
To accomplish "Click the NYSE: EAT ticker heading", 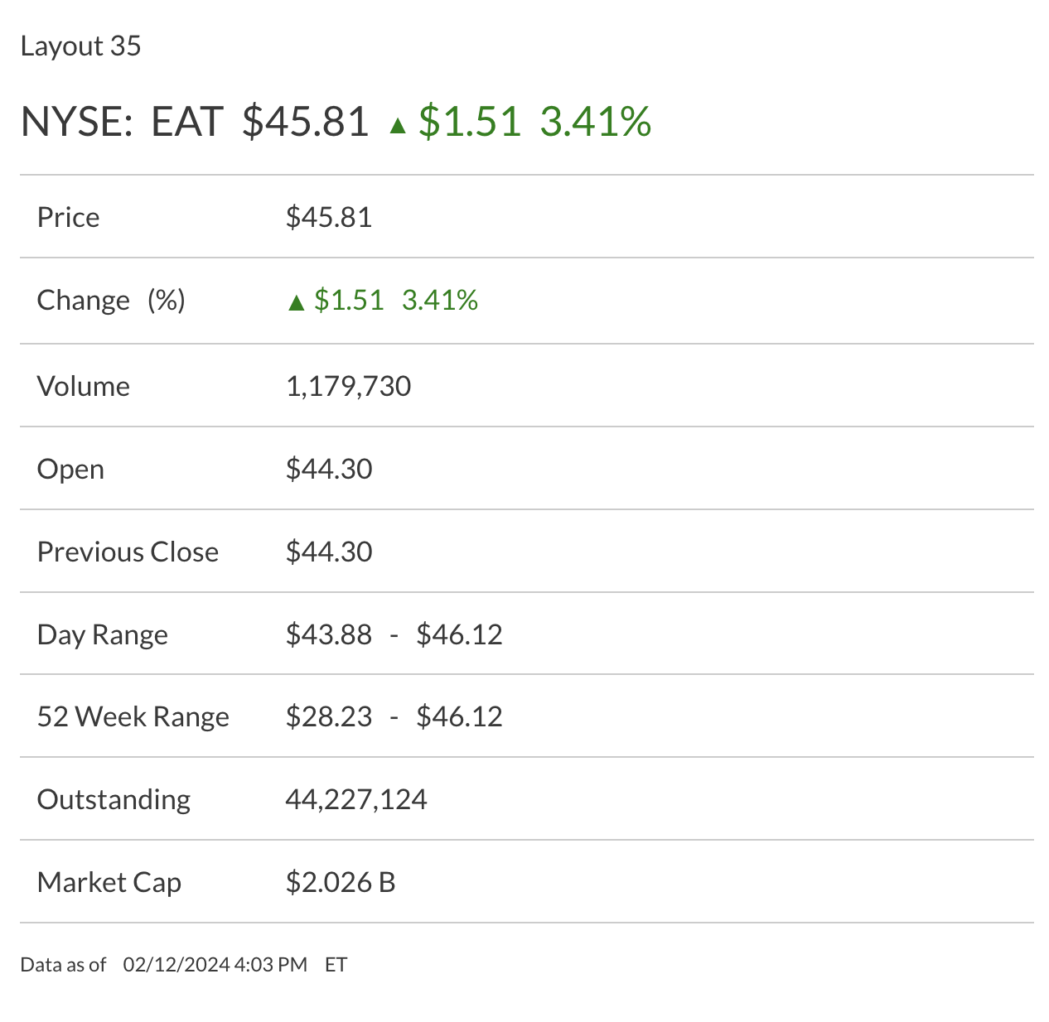I will point(122,122).
